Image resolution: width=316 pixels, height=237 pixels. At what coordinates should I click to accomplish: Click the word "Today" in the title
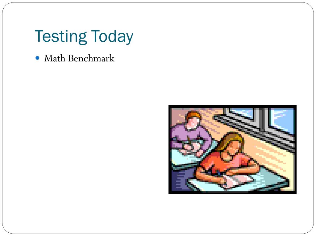112,36
